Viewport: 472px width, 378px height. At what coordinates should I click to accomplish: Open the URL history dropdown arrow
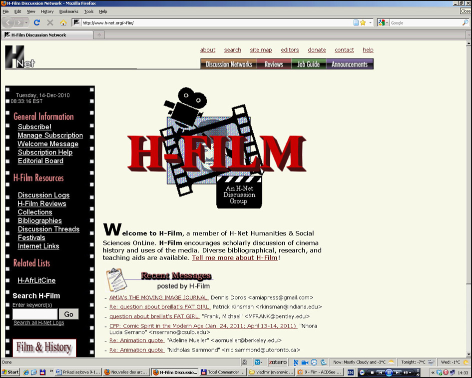pos(370,22)
